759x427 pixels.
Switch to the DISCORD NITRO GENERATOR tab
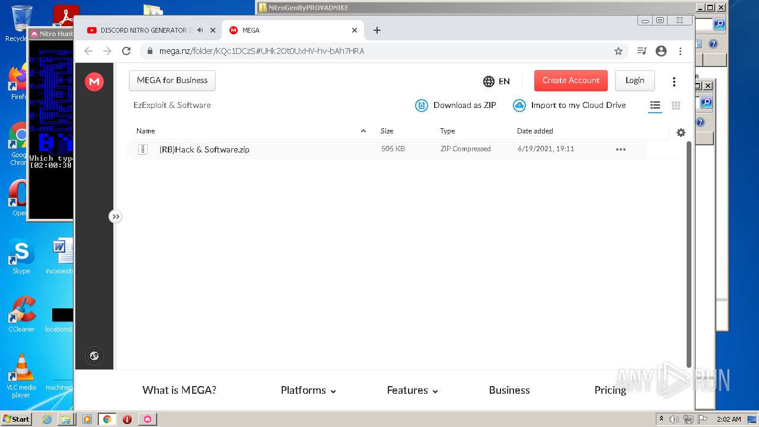[x=145, y=30]
